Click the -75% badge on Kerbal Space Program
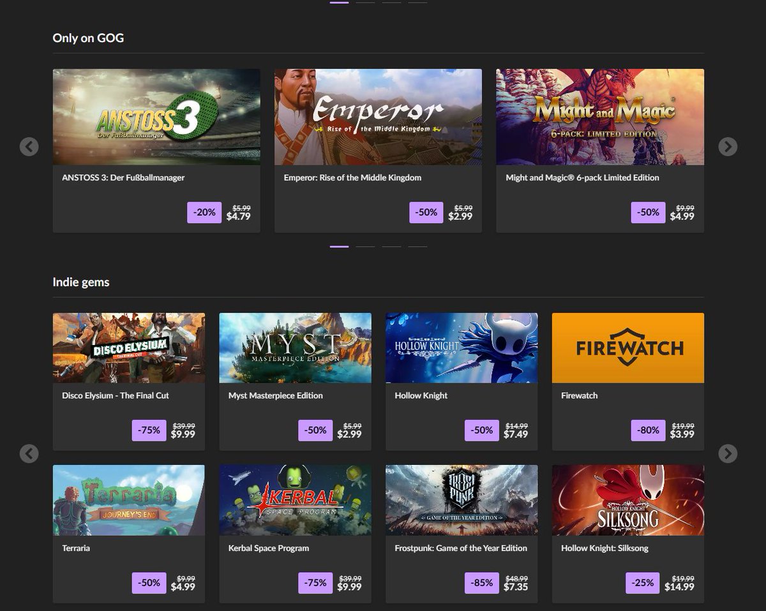 [x=315, y=583]
